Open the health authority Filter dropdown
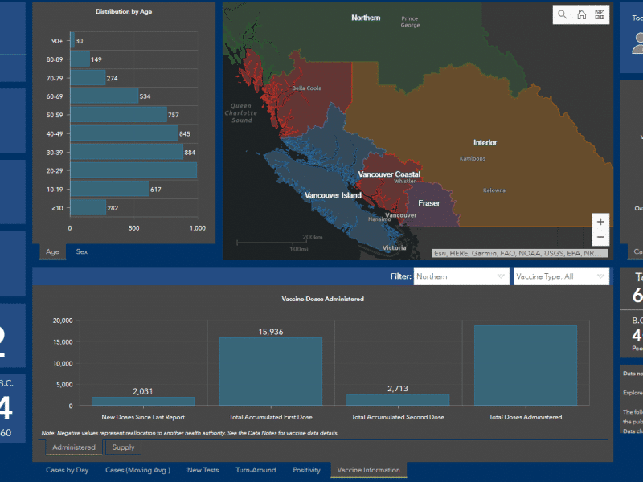 [461, 276]
